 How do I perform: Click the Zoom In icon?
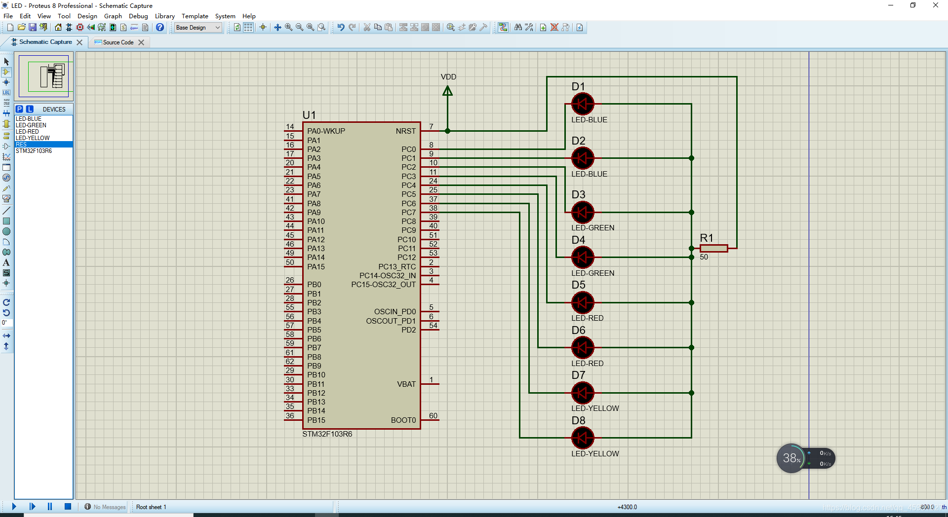coord(288,27)
